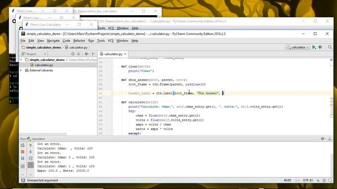Open the Code menu
337x189 pixels.
(66, 41)
